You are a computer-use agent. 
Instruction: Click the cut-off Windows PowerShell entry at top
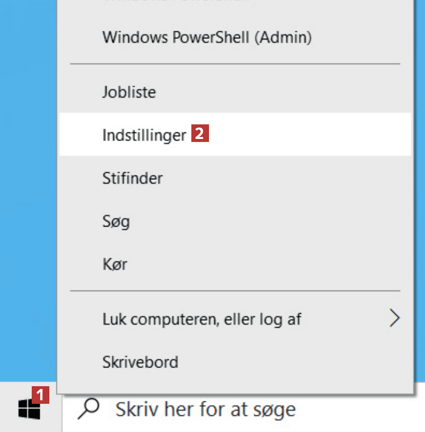176,2
